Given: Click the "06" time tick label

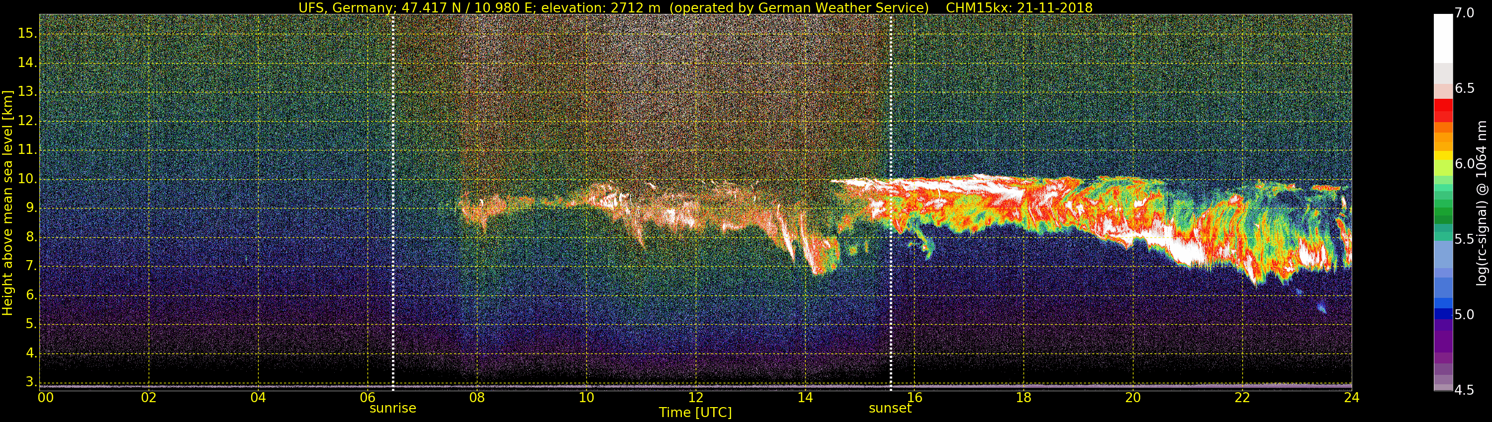Looking at the screenshot, I should [368, 398].
